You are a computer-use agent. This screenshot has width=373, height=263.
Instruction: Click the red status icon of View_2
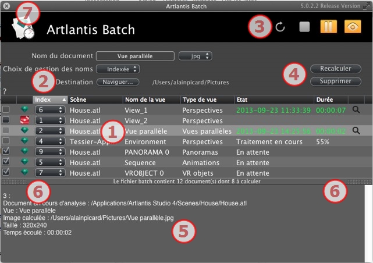click(24, 120)
